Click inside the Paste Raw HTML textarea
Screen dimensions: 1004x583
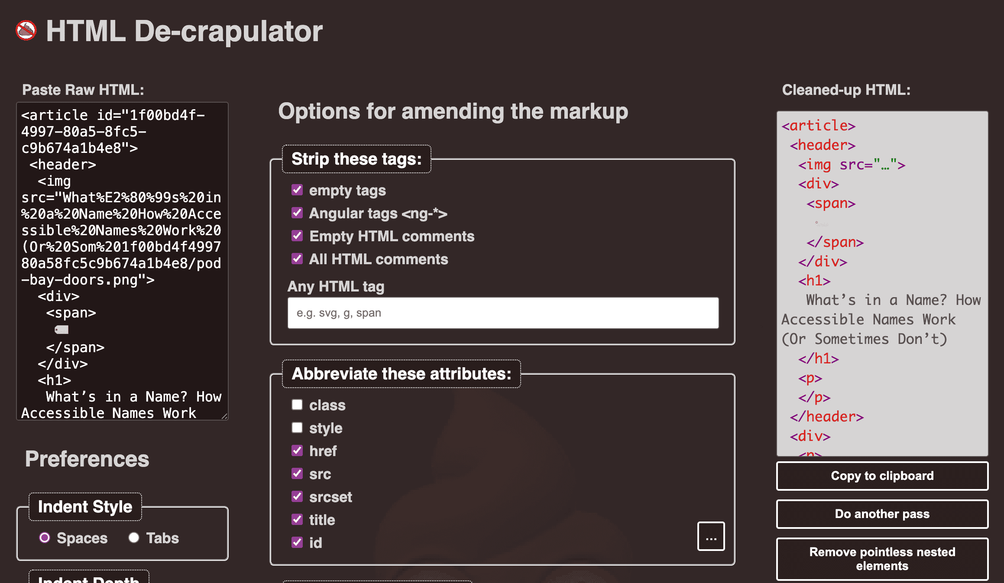[x=122, y=260]
